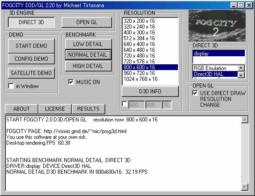The image size is (255, 196).
Task: Click the custom bit depth field 16
Action: click(x=167, y=105)
